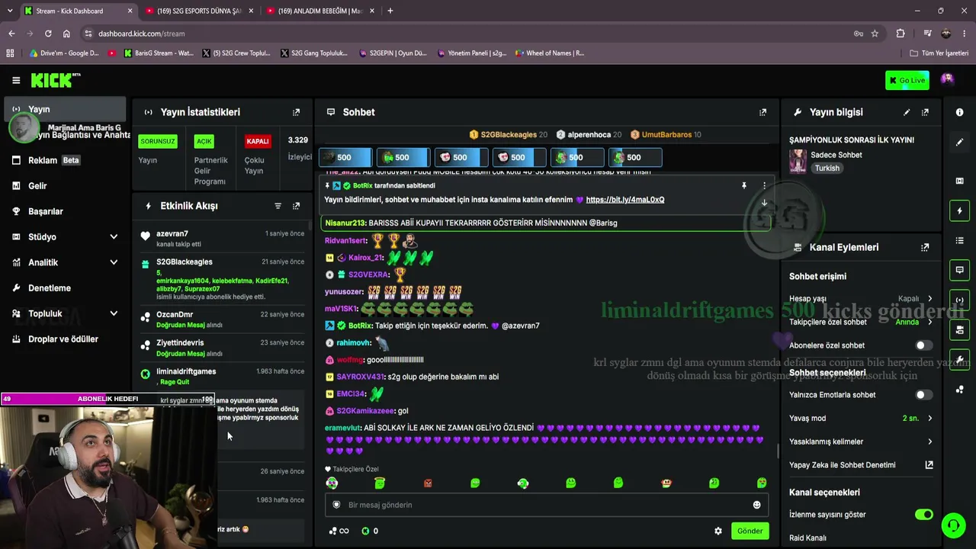Click the green Go Live button
This screenshot has width=976, height=549.
click(x=907, y=80)
